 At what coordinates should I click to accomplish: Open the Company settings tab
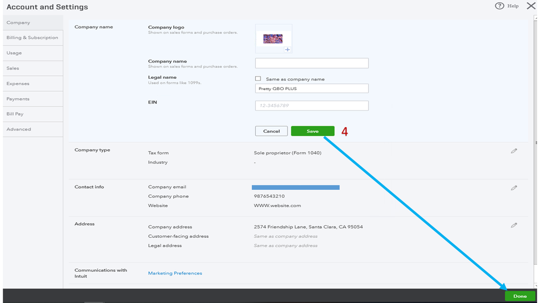point(33,23)
